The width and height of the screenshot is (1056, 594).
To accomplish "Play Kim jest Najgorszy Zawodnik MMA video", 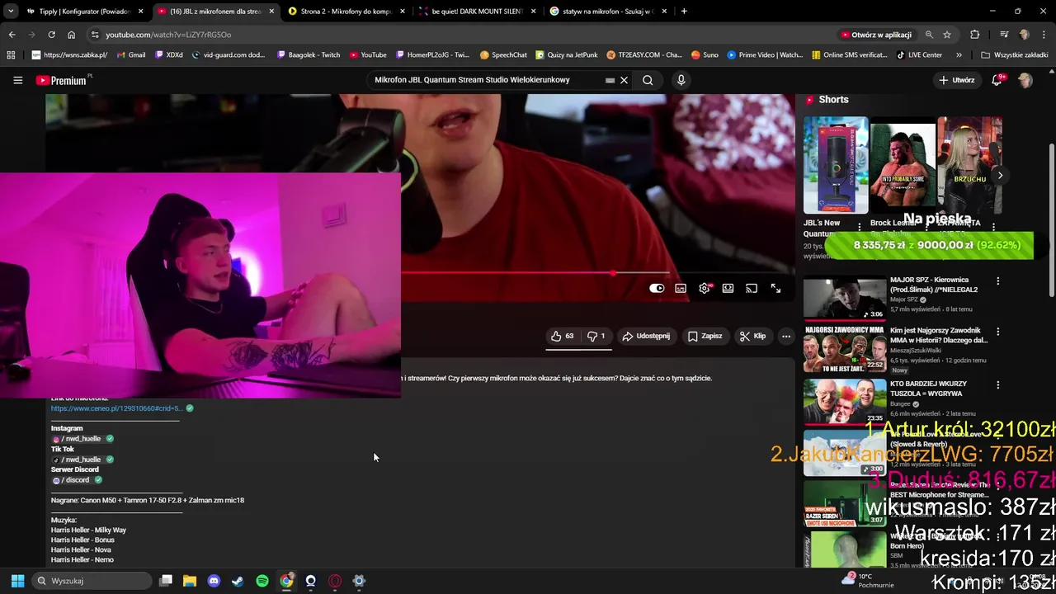I will (845, 348).
